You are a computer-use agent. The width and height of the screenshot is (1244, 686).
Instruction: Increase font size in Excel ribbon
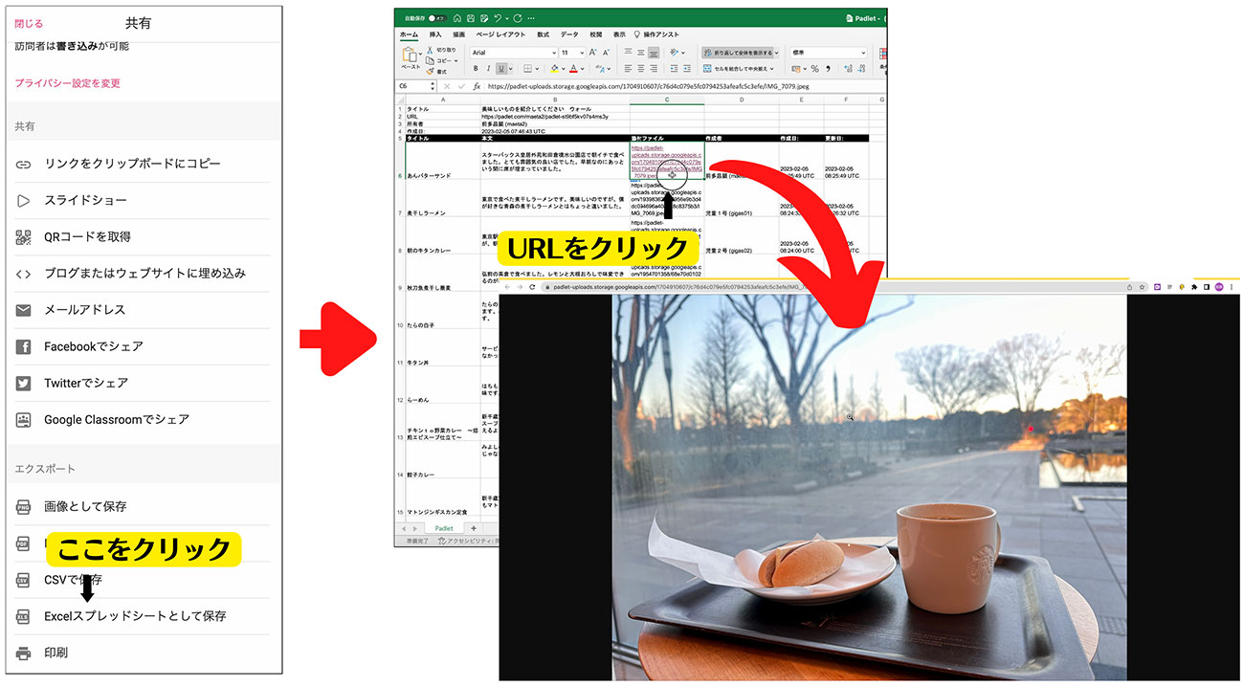593,53
